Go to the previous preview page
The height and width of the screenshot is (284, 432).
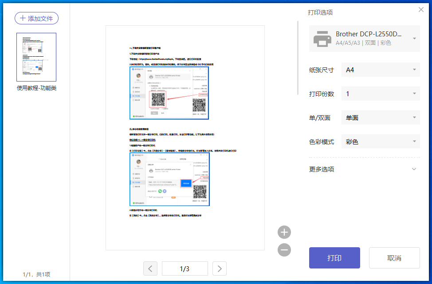150,268
